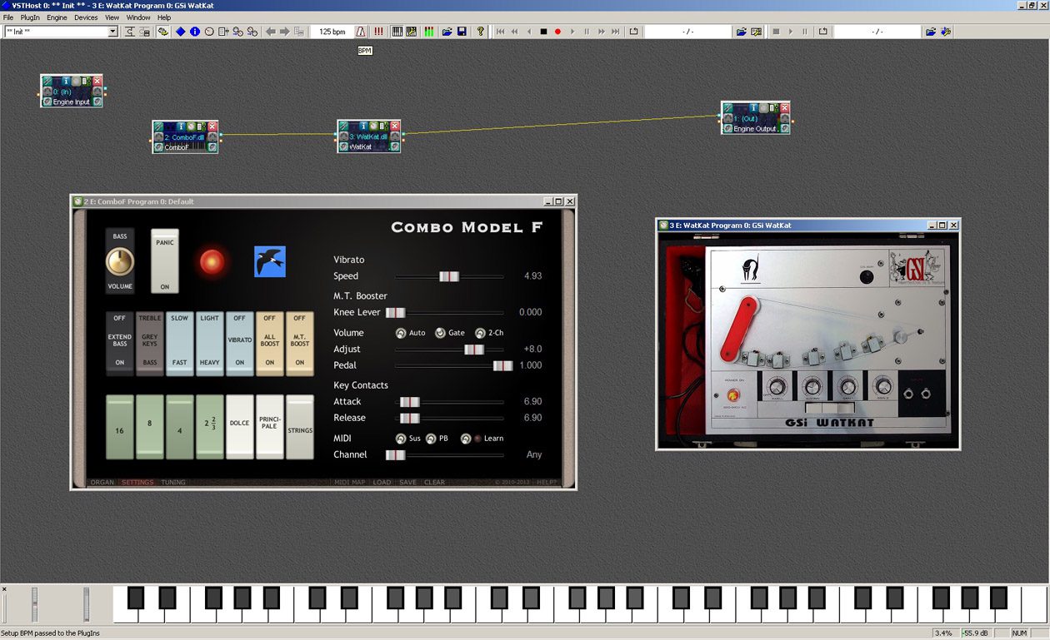Click CLEAR in Combo Model F footer

coord(434,482)
